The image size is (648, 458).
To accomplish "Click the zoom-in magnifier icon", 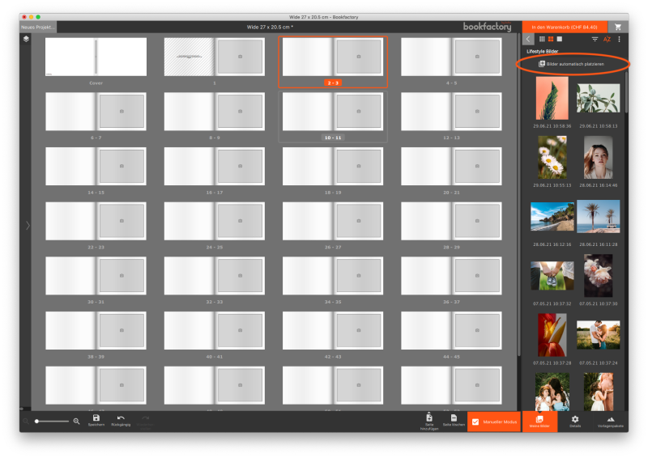I will pyautogui.click(x=77, y=422).
